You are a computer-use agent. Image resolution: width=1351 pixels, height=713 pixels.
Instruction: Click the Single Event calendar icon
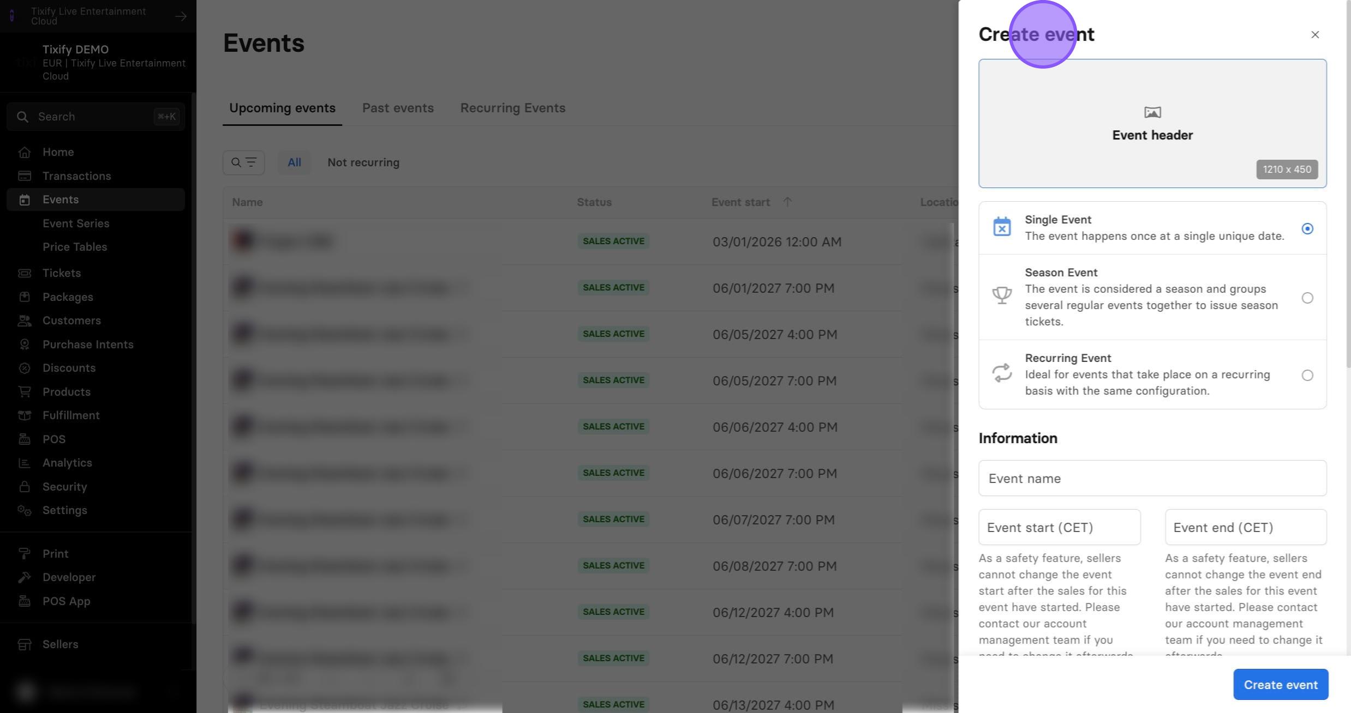1002,227
